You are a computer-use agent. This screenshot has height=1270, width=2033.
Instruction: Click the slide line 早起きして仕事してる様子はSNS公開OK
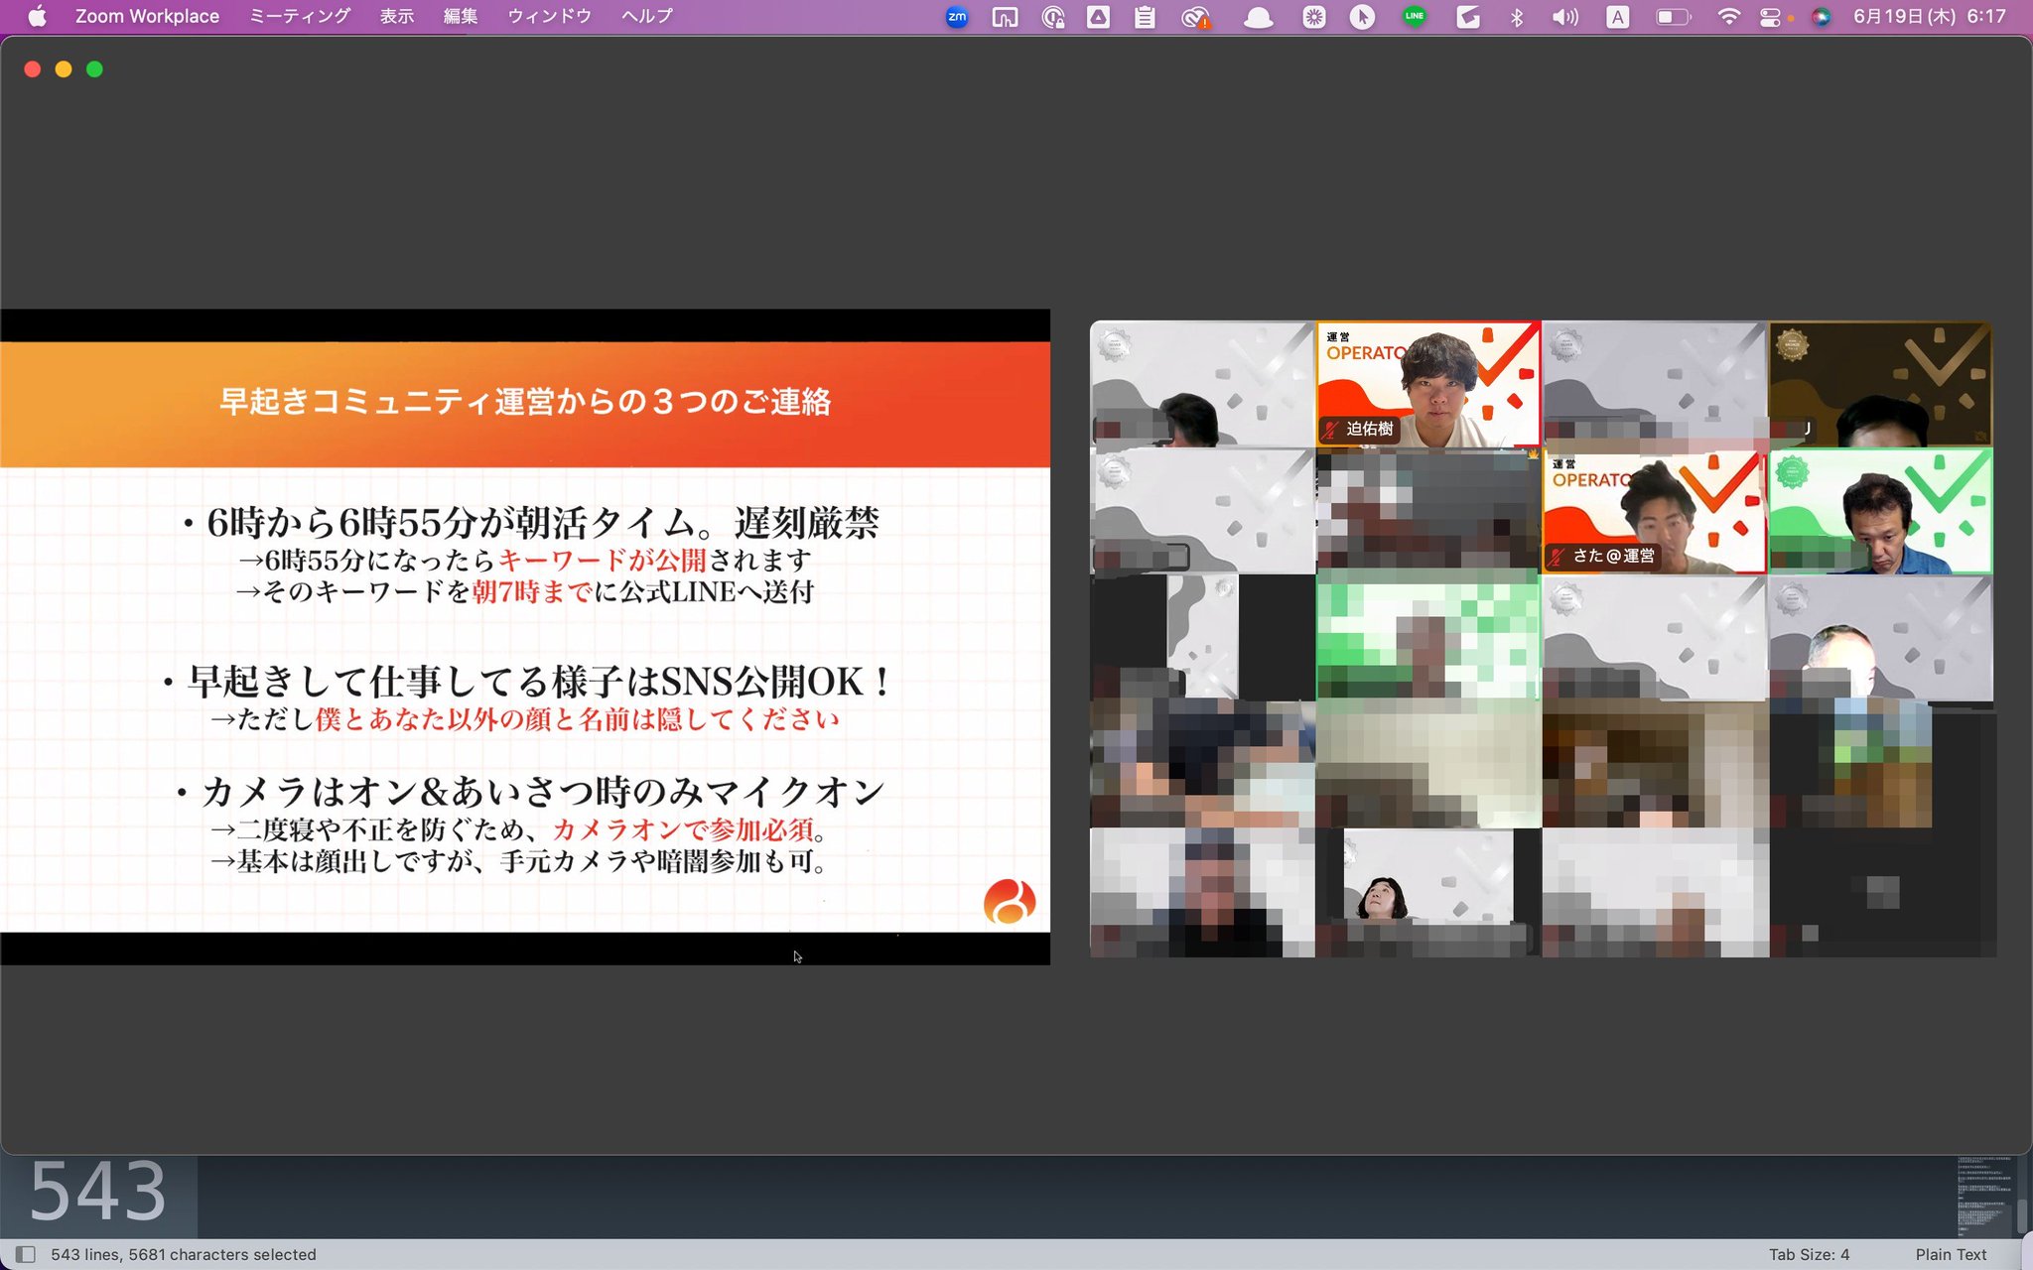point(526,682)
